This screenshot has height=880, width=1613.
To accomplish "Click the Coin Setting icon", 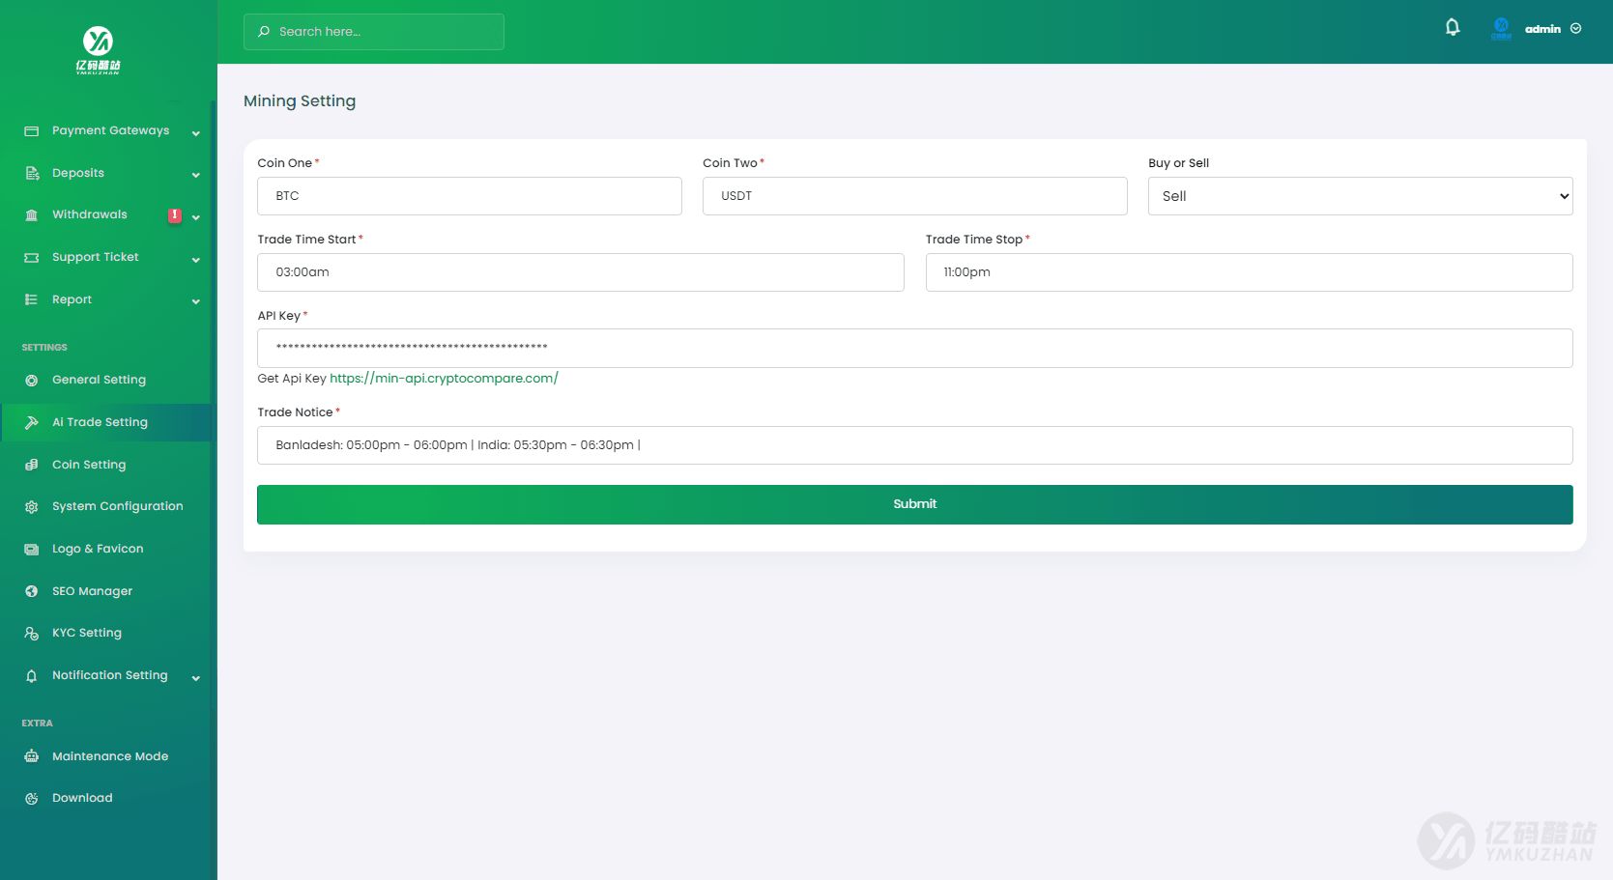I will [32, 465].
